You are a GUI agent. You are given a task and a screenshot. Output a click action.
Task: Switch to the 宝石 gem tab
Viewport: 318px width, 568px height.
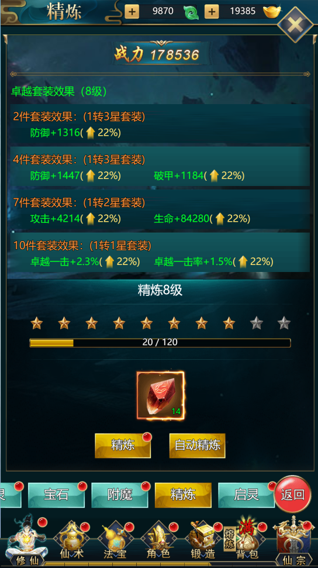(56, 495)
